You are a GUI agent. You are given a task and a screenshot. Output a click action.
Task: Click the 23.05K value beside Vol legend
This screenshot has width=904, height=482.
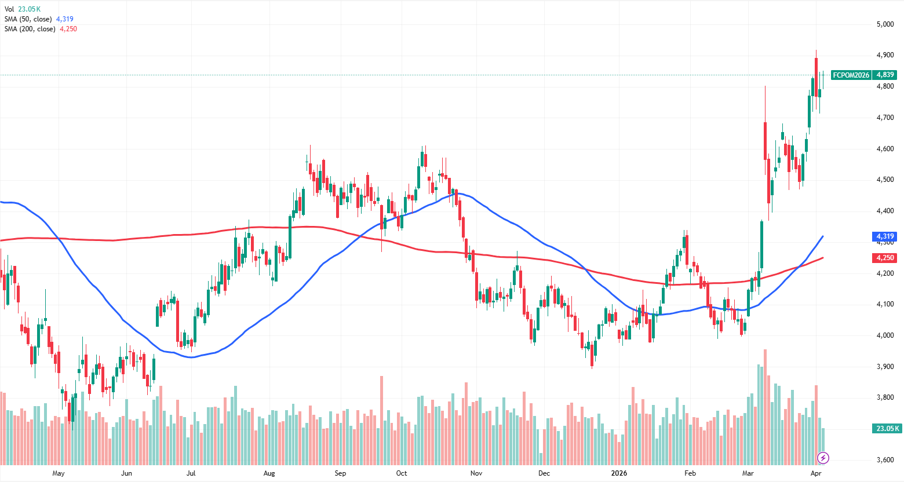[x=29, y=9]
